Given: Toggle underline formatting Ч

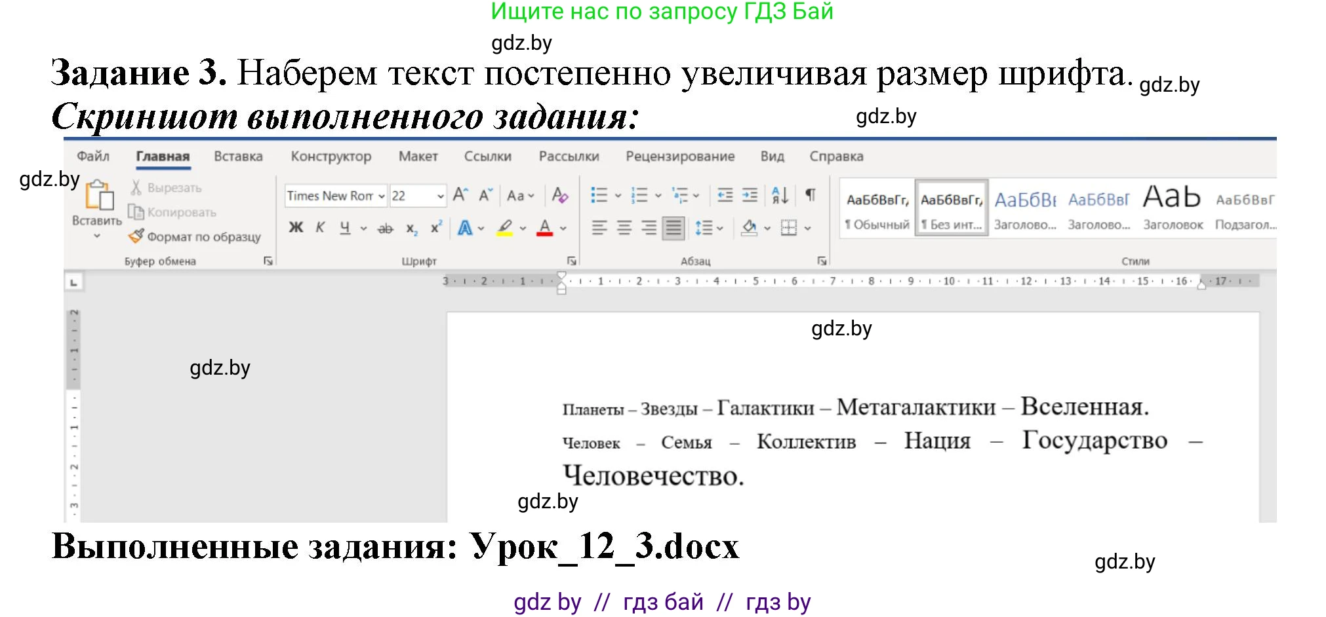Looking at the screenshot, I should pyautogui.click(x=344, y=228).
